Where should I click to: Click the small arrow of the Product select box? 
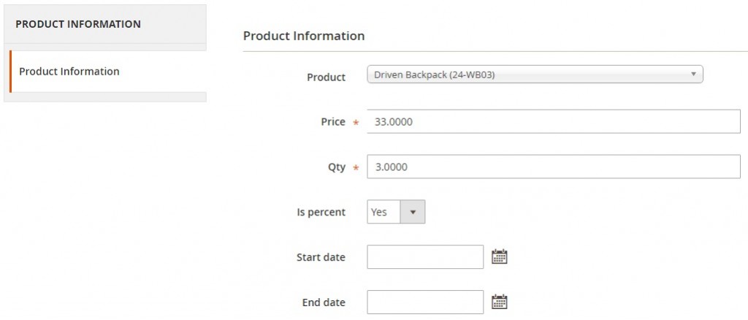point(694,75)
